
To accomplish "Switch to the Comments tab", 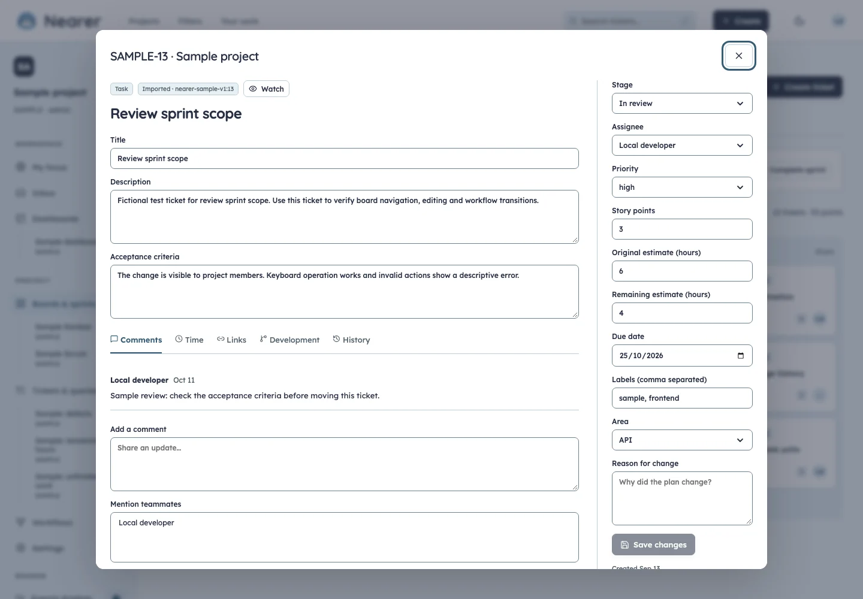I will pos(136,340).
